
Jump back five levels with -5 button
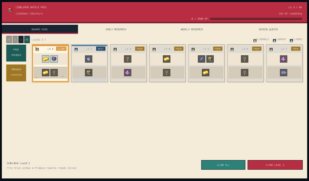tap(9, 39)
